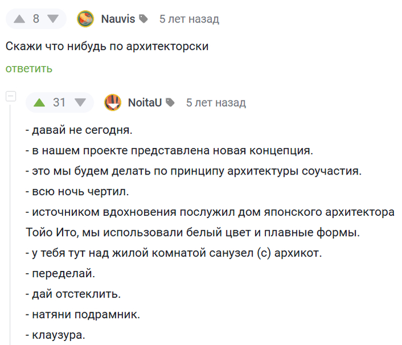Open the "5 лет назад" timestamp on NoitaU's reply

pos(216,103)
